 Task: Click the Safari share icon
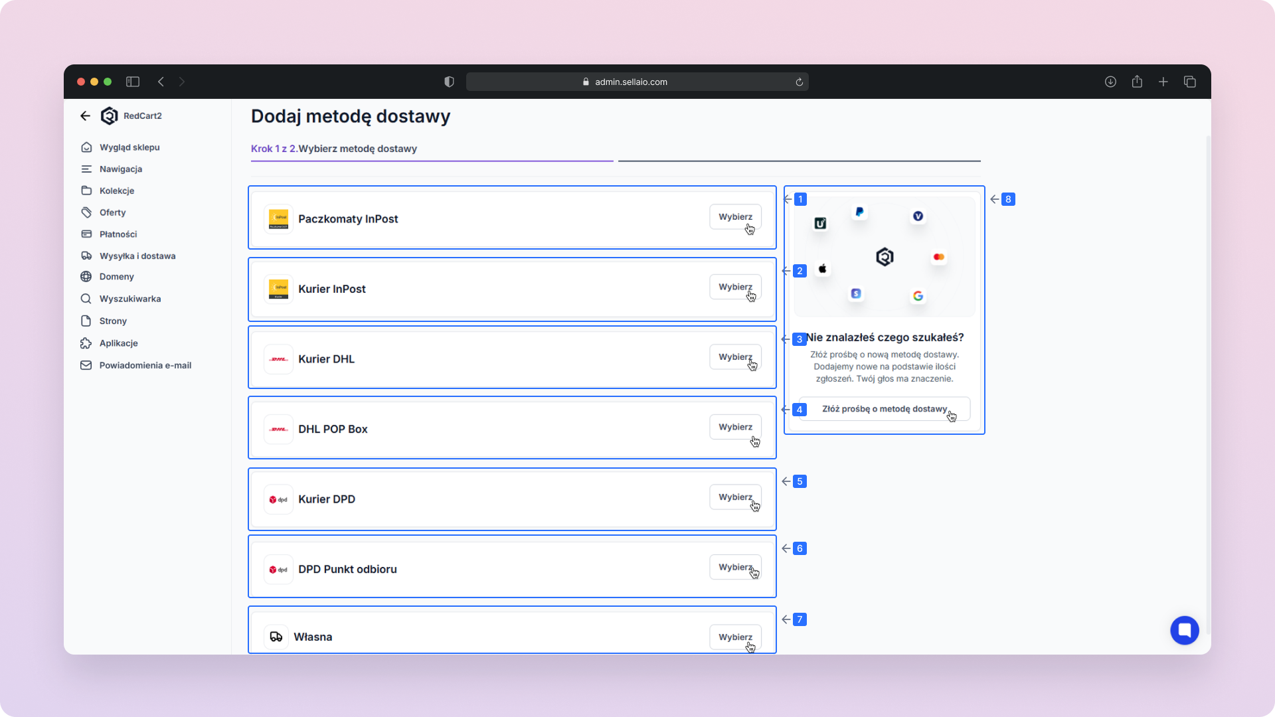pos(1137,82)
